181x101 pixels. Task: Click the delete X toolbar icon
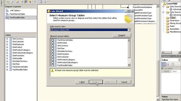35,2
